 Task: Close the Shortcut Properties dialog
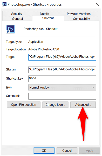point(97,4)
